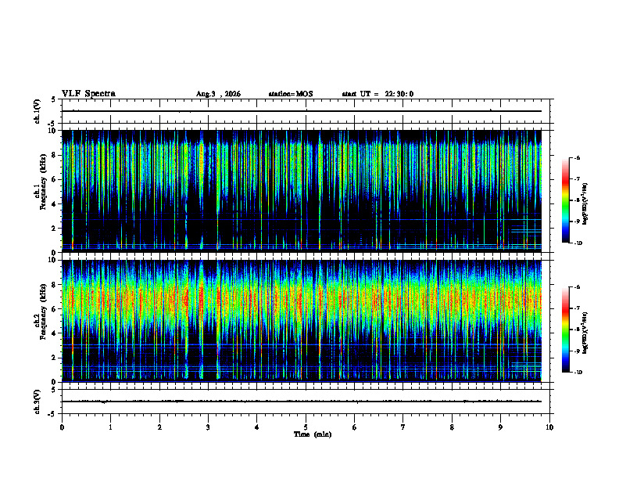This screenshot has height=479, width=619.
Task: Click the ch.1 spectrogram colorbar
Action: click(565, 200)
